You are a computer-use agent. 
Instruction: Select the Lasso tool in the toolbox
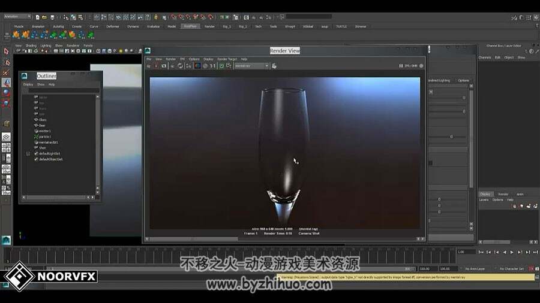pyautogui.click(x=6, y=62)
